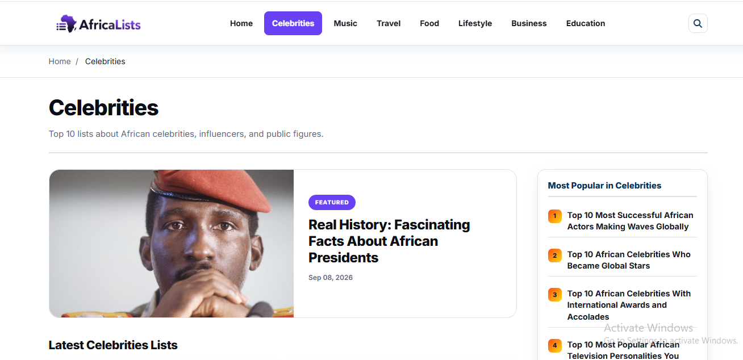The width and height of the screenshot is (743, 360).
Task: Click the AfricaLists logo
Action: point(98,24)
